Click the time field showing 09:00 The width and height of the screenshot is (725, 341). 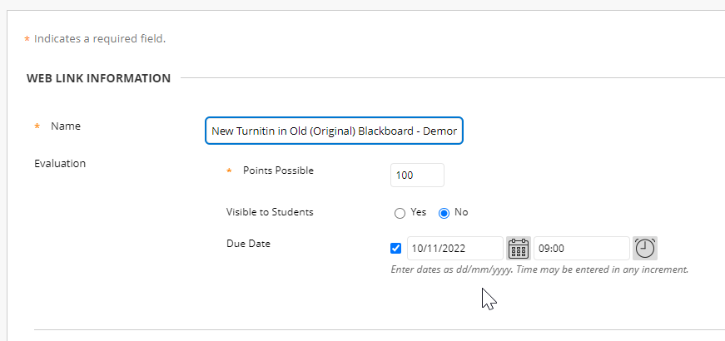click(x=582, y=248)
